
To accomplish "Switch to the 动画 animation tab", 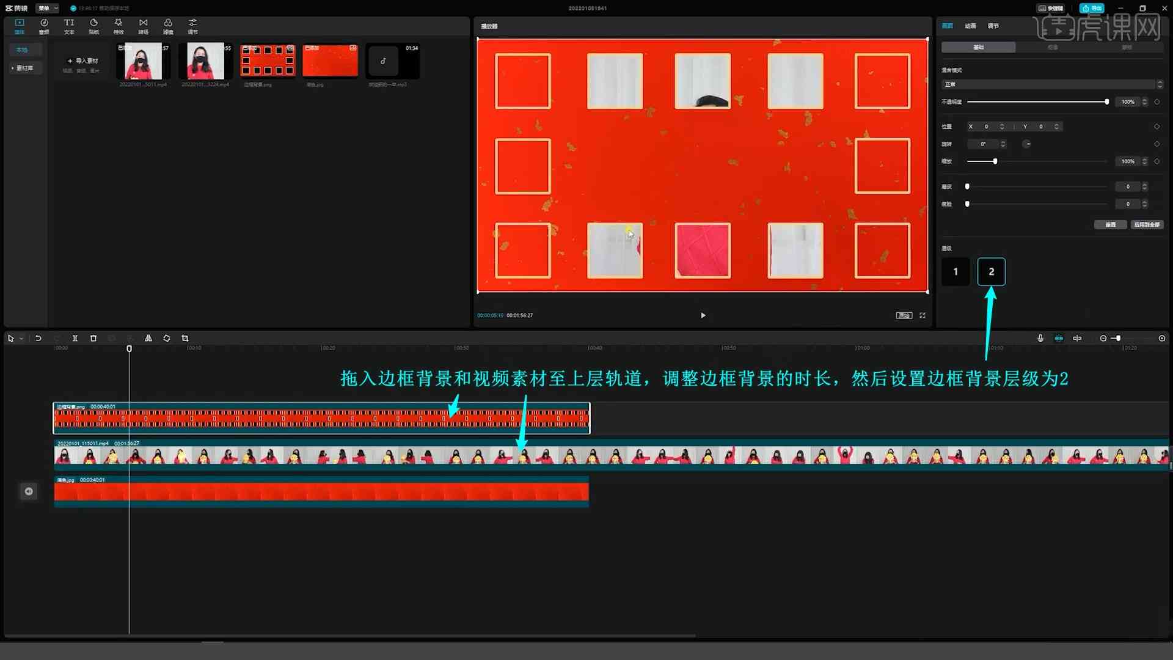I will (x=970, y=26).
